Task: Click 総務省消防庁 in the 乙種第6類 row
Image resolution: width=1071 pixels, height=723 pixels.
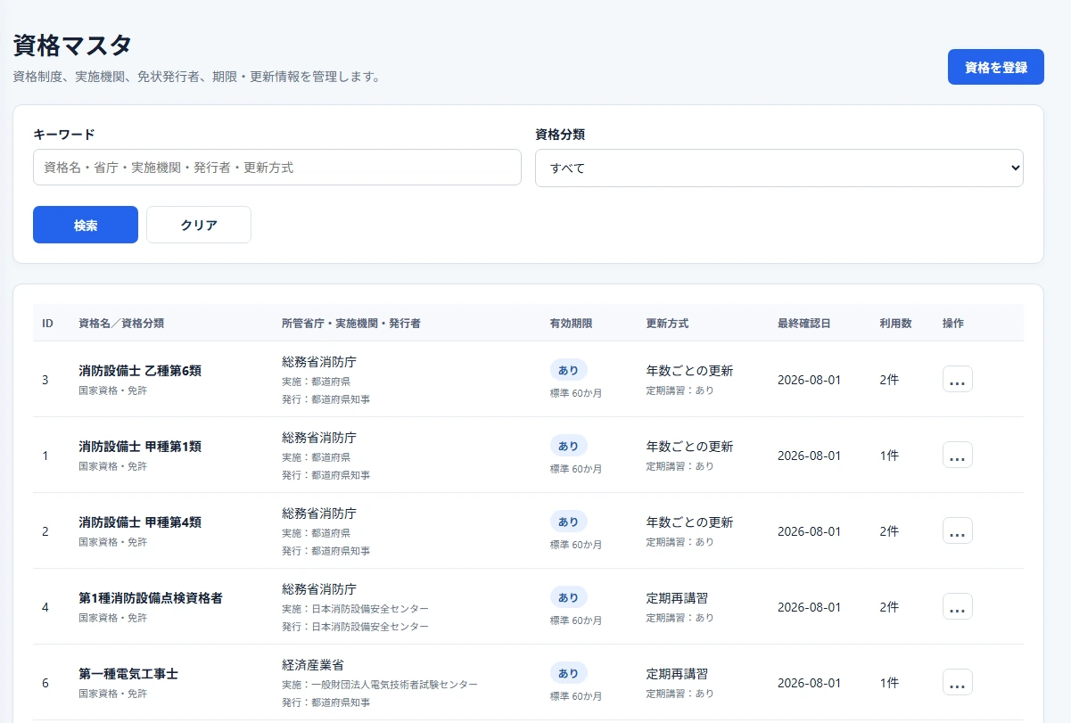Action: tap(319, 362)
